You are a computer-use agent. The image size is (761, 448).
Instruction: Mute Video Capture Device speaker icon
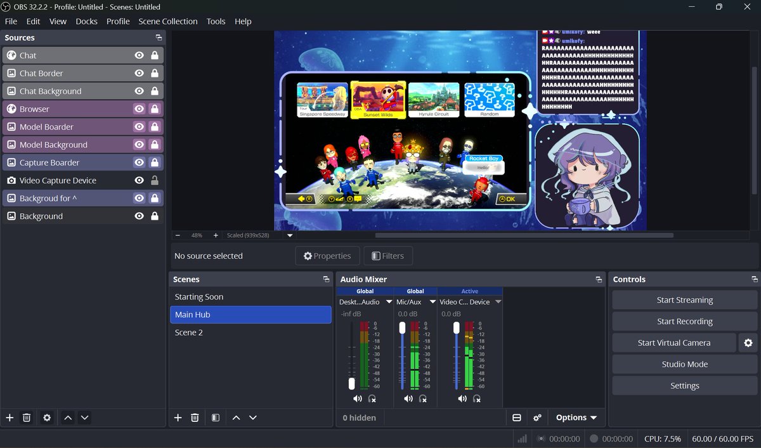tap(462, 399)
